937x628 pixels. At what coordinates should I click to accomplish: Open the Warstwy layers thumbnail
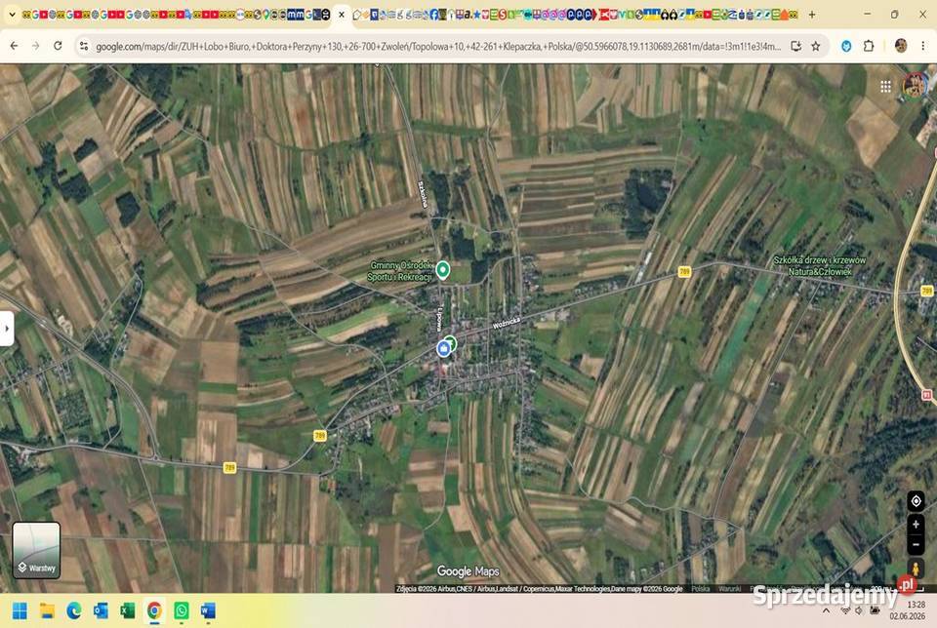pyautogui.click(x=36, y=550)
